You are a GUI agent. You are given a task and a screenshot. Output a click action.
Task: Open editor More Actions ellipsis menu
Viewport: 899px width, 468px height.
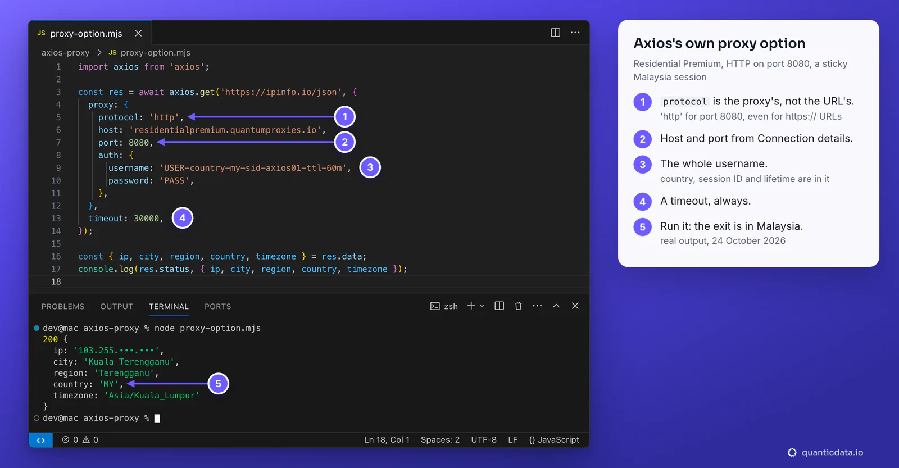[575, 33]
